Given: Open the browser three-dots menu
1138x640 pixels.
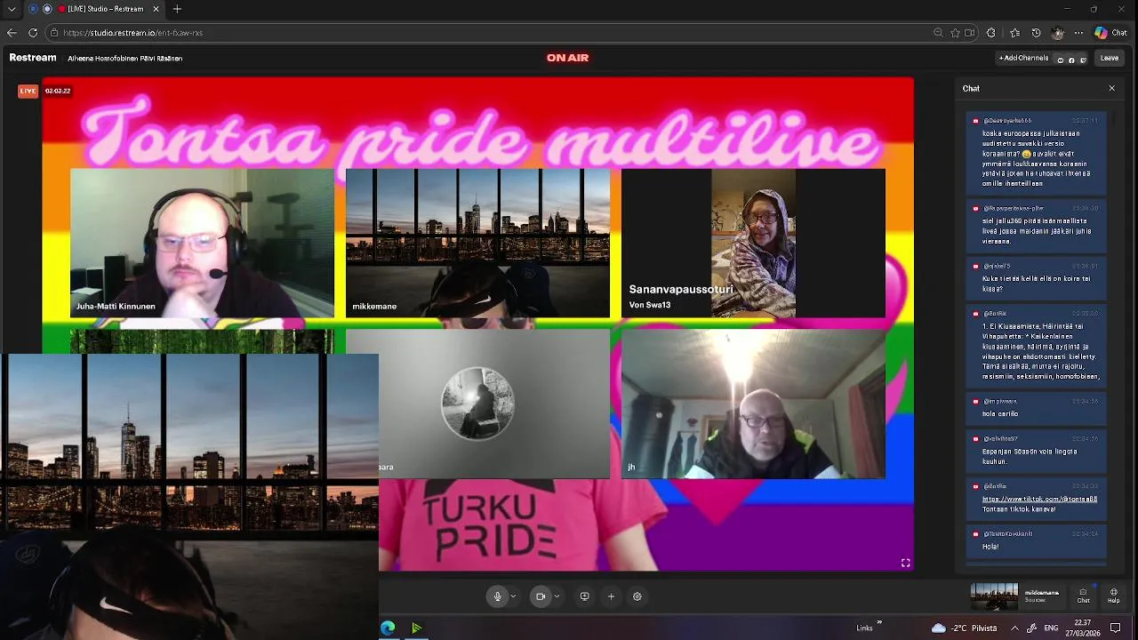Looking at the screenshot, I should pyautogui.click(x=1078, y=33).
